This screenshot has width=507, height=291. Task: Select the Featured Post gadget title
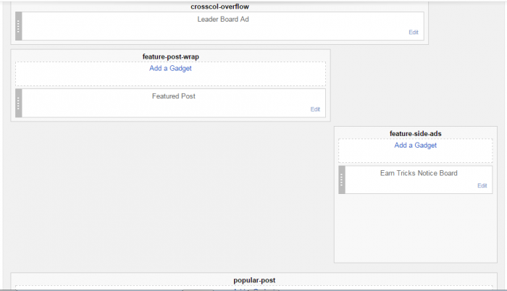pos(174,96)
